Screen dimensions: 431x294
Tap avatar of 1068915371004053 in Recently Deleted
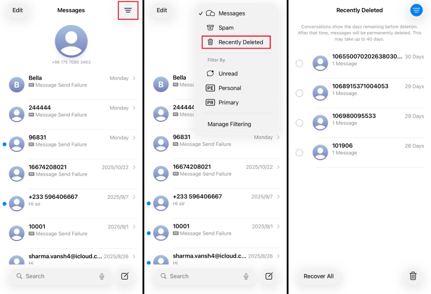point(320,93)
